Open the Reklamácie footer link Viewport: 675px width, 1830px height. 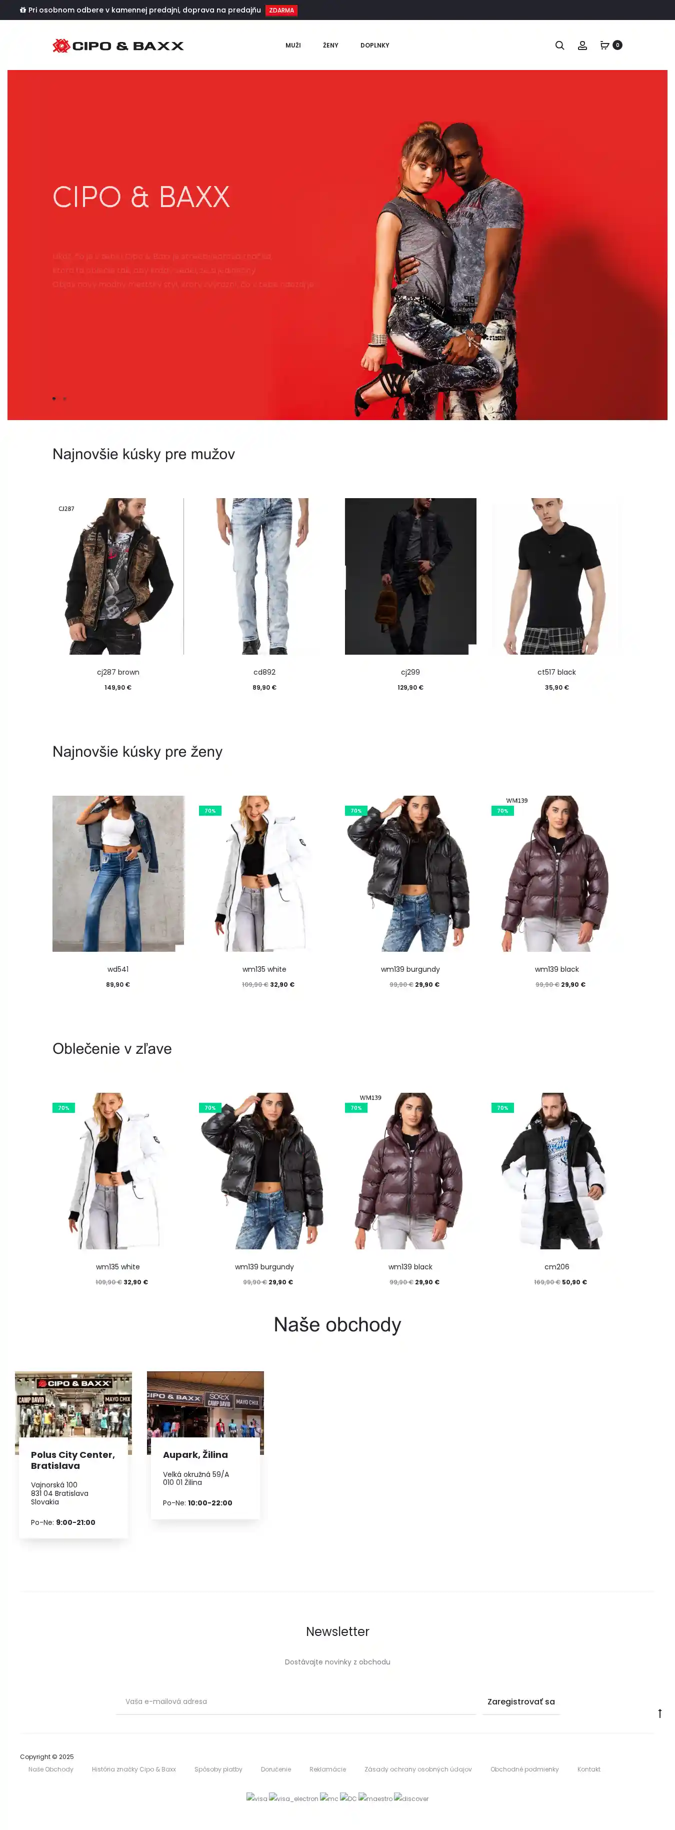click(x=327, y=1769)
